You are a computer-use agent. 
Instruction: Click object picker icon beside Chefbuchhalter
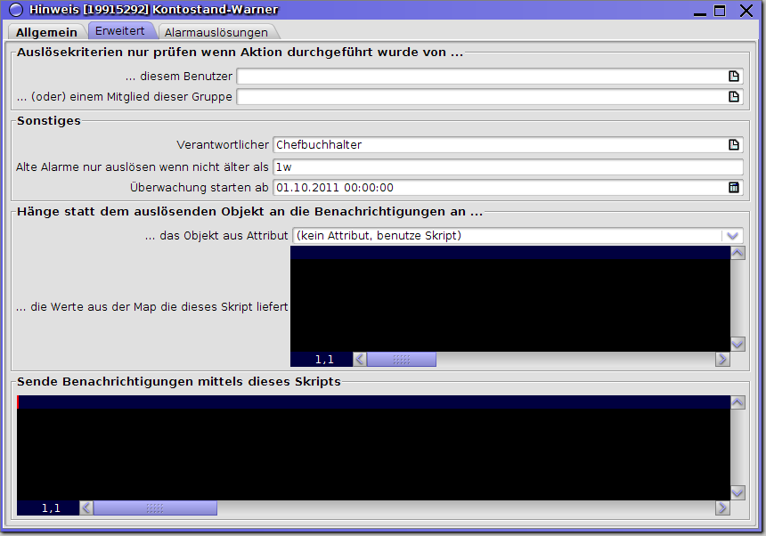pos(734,145)
